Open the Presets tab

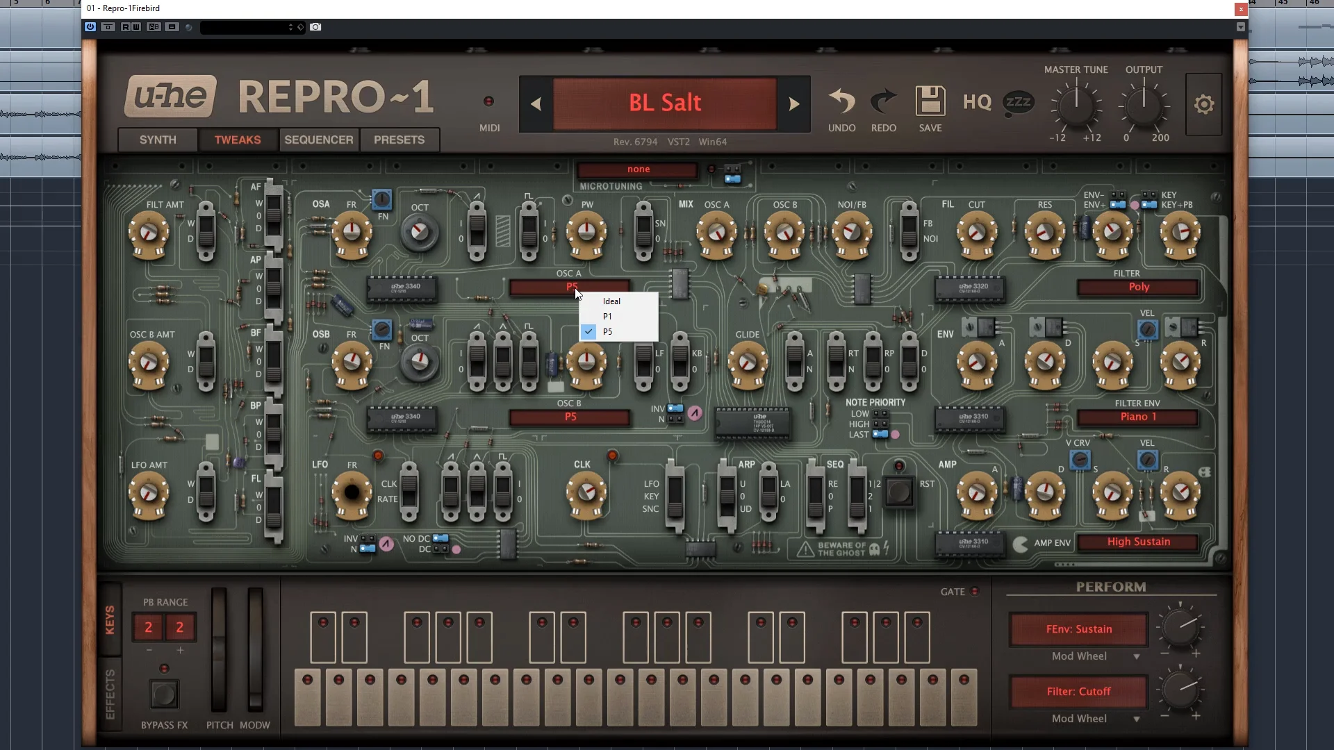[399, 140]
